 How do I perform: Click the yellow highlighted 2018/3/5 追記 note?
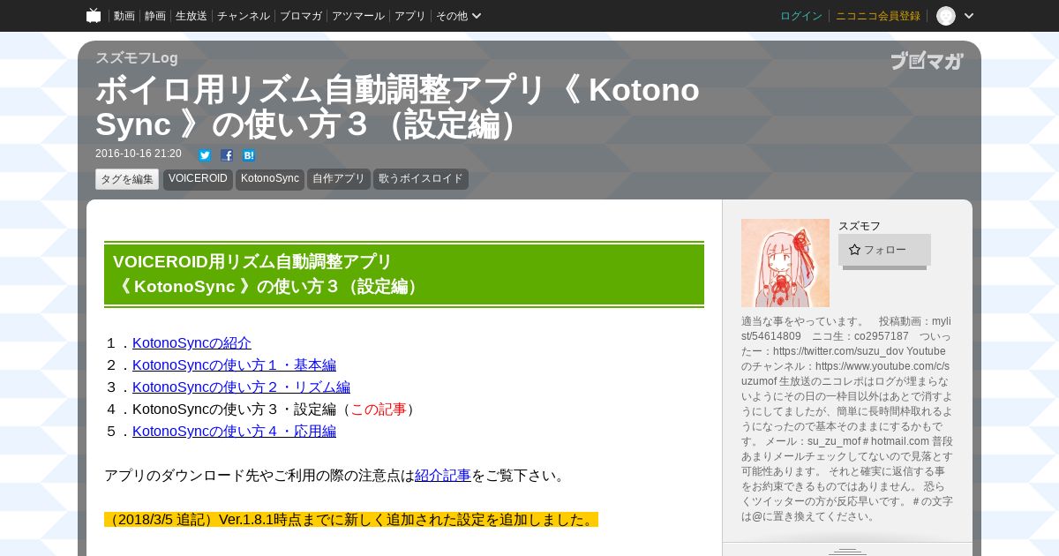point(351,520)
